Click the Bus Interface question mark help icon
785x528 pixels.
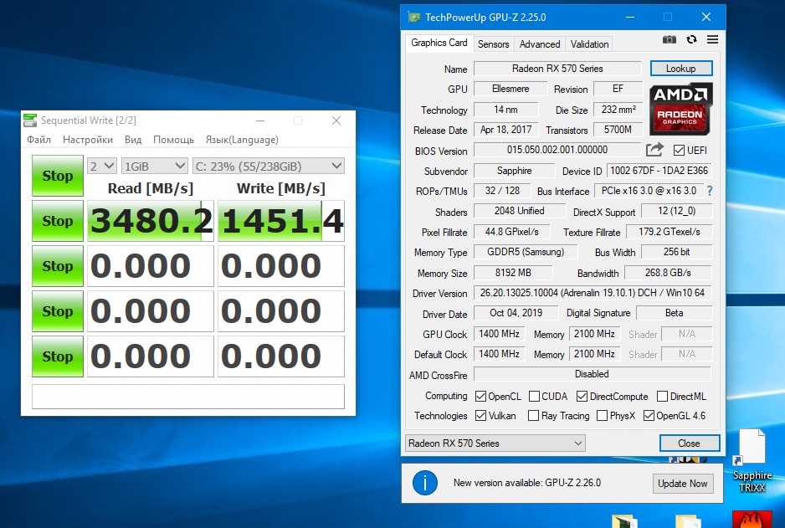(x=710, y=191)
